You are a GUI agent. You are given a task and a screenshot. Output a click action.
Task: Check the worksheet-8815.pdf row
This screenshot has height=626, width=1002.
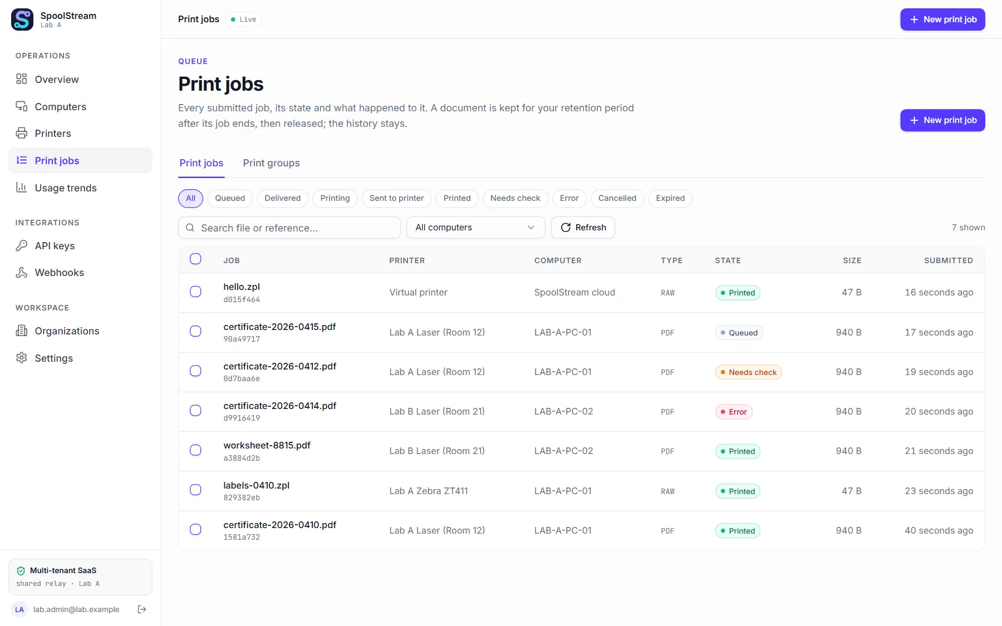pyautogui.click(x=195, y=450)
